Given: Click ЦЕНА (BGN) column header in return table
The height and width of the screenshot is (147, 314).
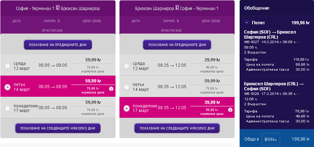Looking at the screenshot, I should (x=211, y=21).
